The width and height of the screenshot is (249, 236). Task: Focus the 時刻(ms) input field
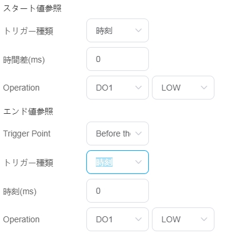click(117, 191)
